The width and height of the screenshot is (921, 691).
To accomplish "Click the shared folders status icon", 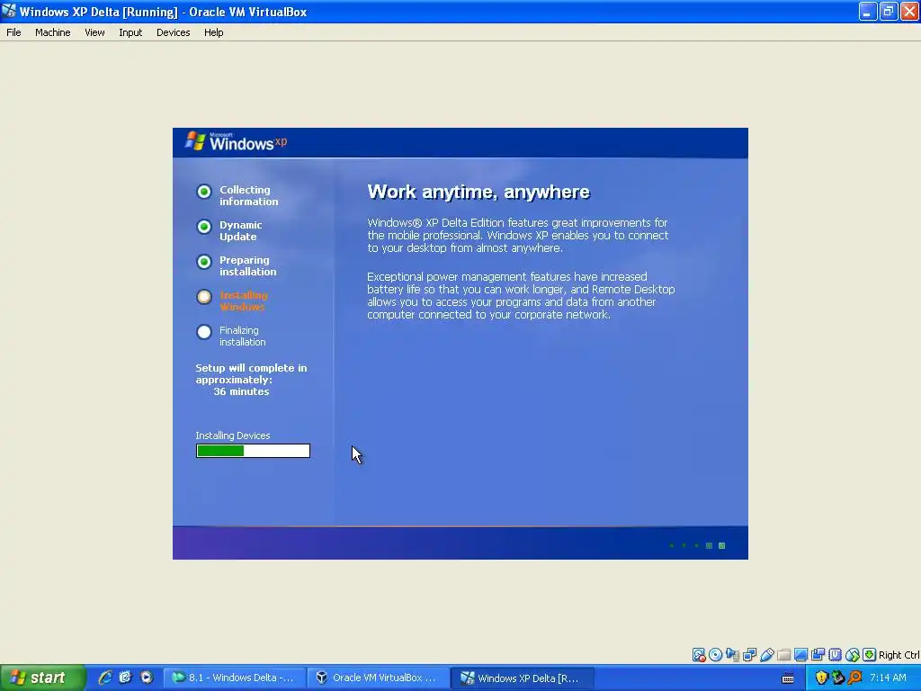I will 783,655.
